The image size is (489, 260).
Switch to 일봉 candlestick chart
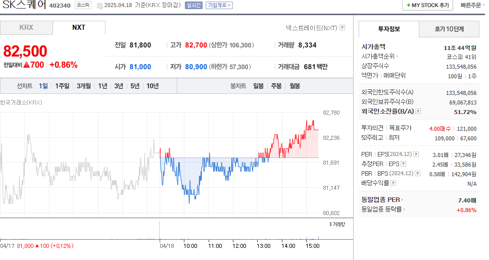tap(258, 86)
